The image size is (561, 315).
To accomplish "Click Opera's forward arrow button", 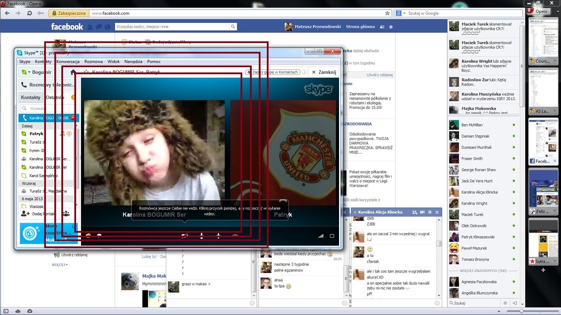I will click(x=18, y=13).
